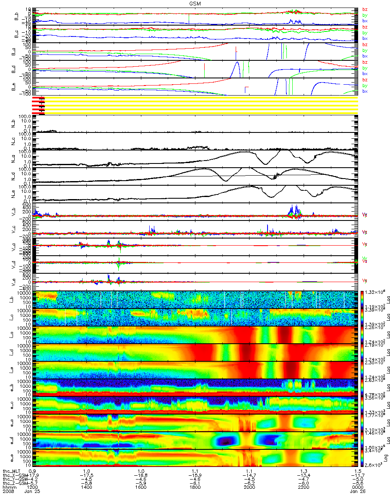390x503 pixels.
Task: Click the thc_X-GSM row label
Action: (15, 475)
